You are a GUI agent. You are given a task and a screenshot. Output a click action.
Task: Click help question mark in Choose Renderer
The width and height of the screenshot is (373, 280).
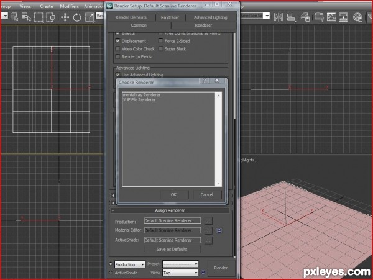click(x=204, y=81)
